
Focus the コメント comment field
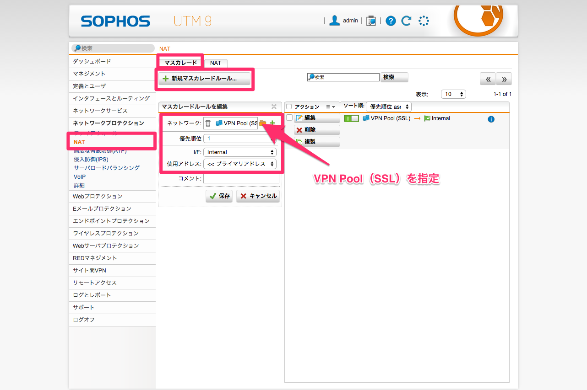pyautogui.click(x=241, y=178)
